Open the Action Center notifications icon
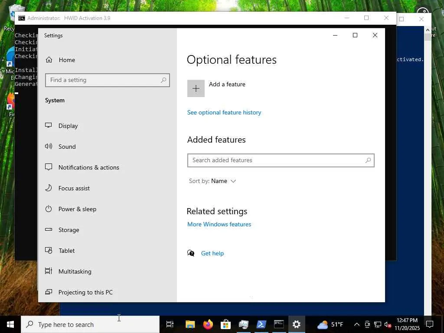The width and height of the screenshot is (444, 333). (430, 324)
